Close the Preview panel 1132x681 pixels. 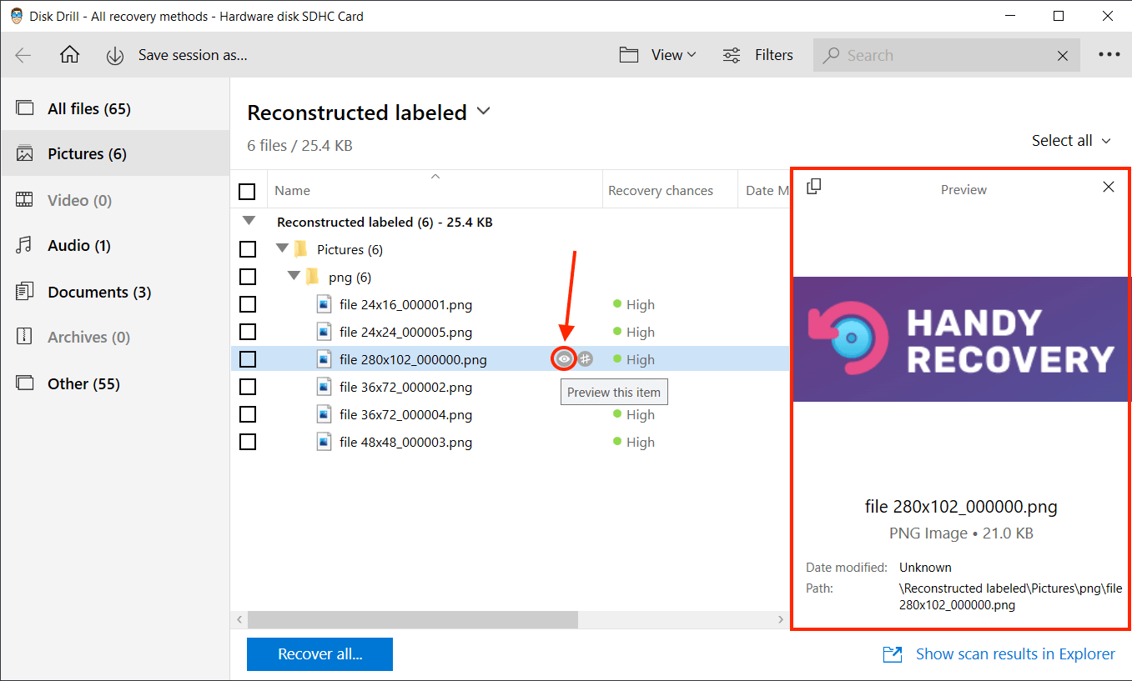coord(1109,187)
